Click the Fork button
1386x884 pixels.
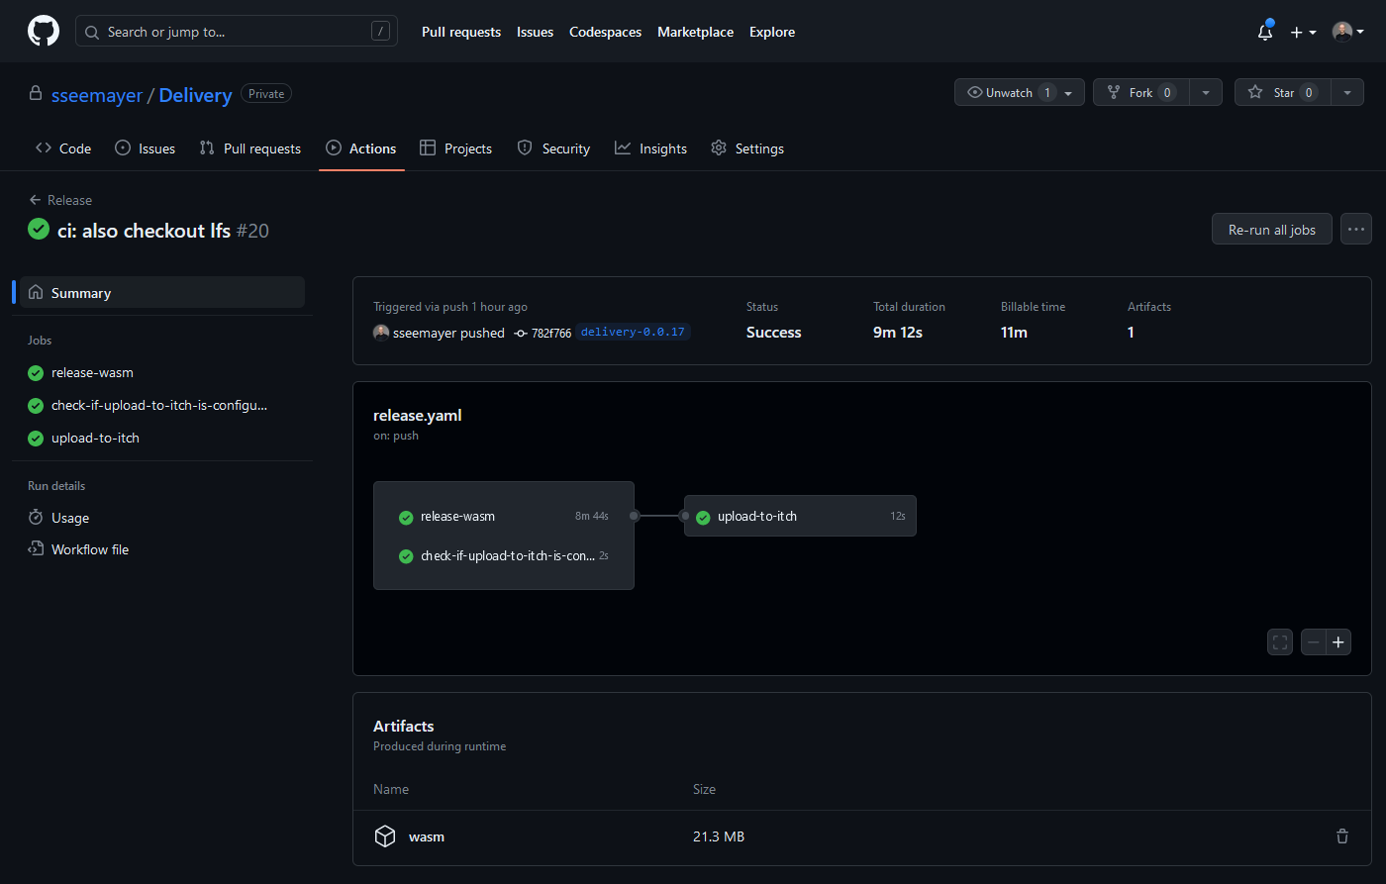pos(1140,92)
